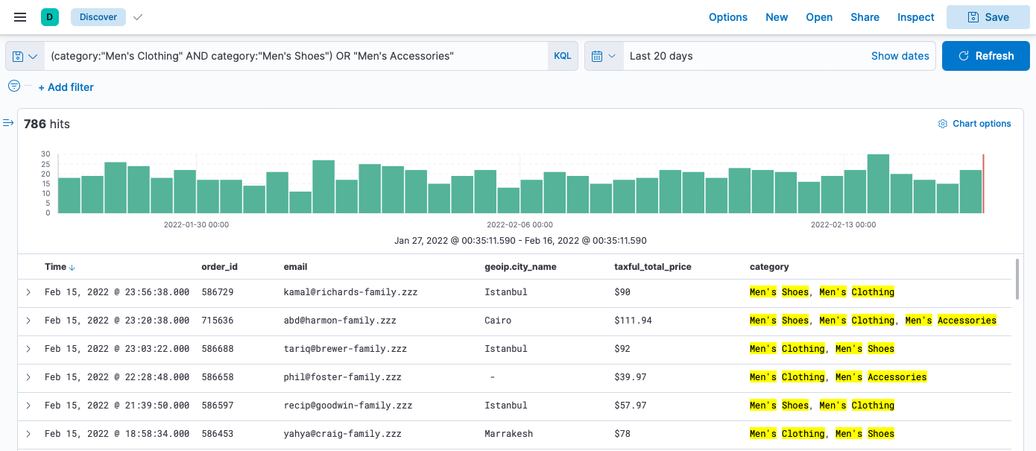Viewport: 1036px width, 451px height.
Task: Click the filter options circle icon
Action: point(14,86)
